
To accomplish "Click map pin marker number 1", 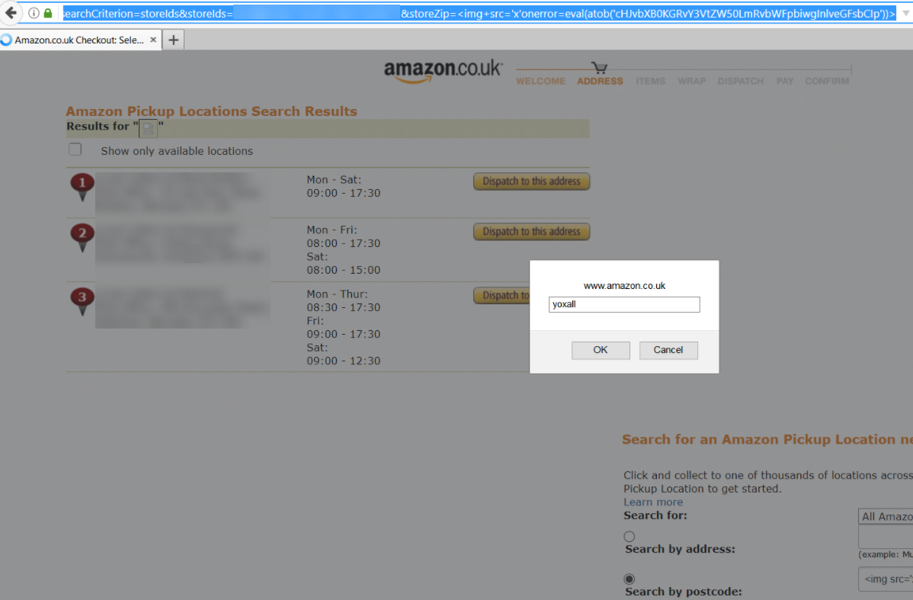I will 82,187.
